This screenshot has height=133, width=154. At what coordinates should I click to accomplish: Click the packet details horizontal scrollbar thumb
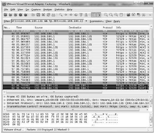tap(73, 110)
